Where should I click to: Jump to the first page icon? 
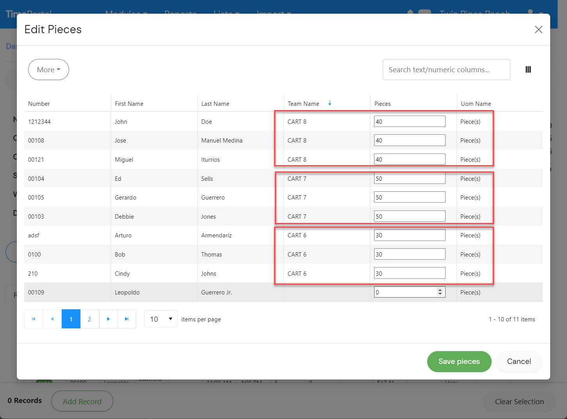coord(33,319)
